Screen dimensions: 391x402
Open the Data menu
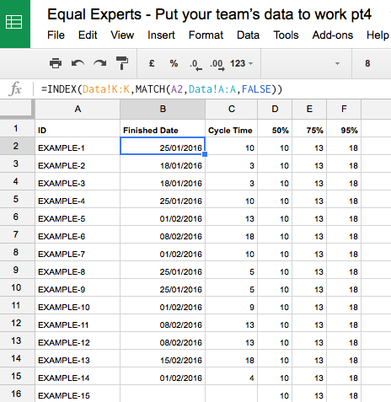pyautogui.click(x=248, y=35)
